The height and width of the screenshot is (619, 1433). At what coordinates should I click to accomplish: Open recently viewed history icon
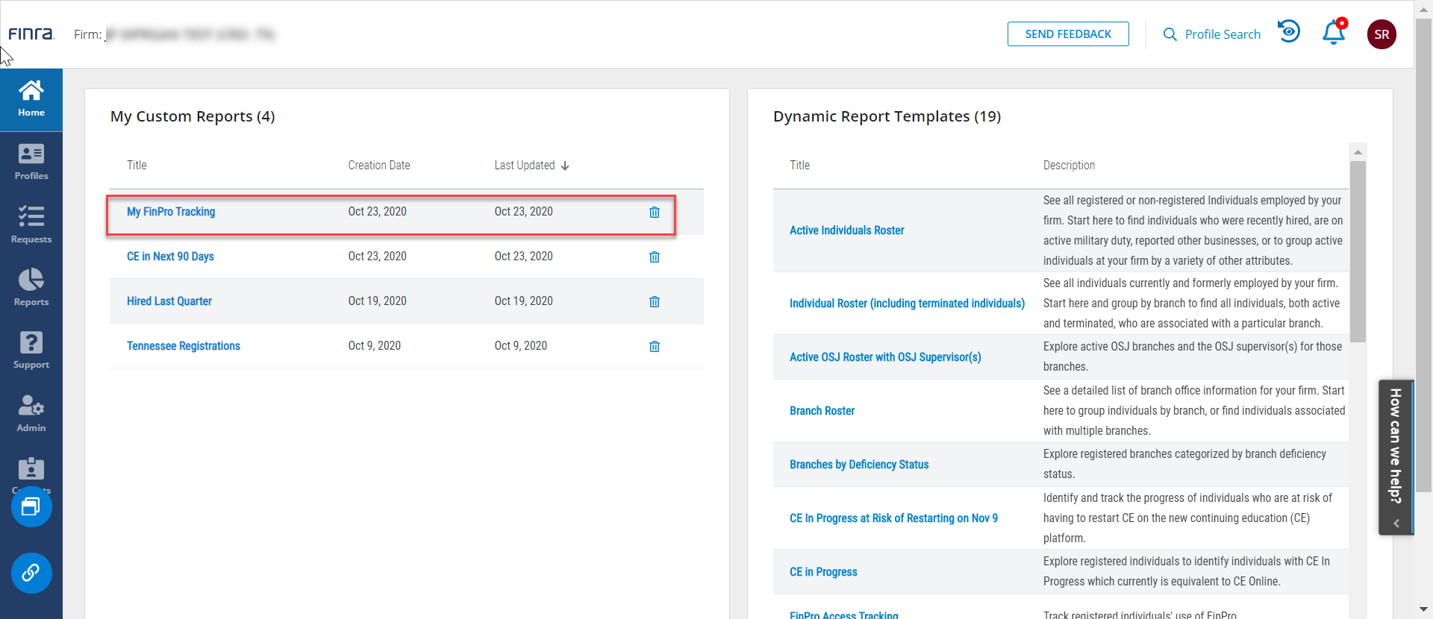coord(1288,32)
